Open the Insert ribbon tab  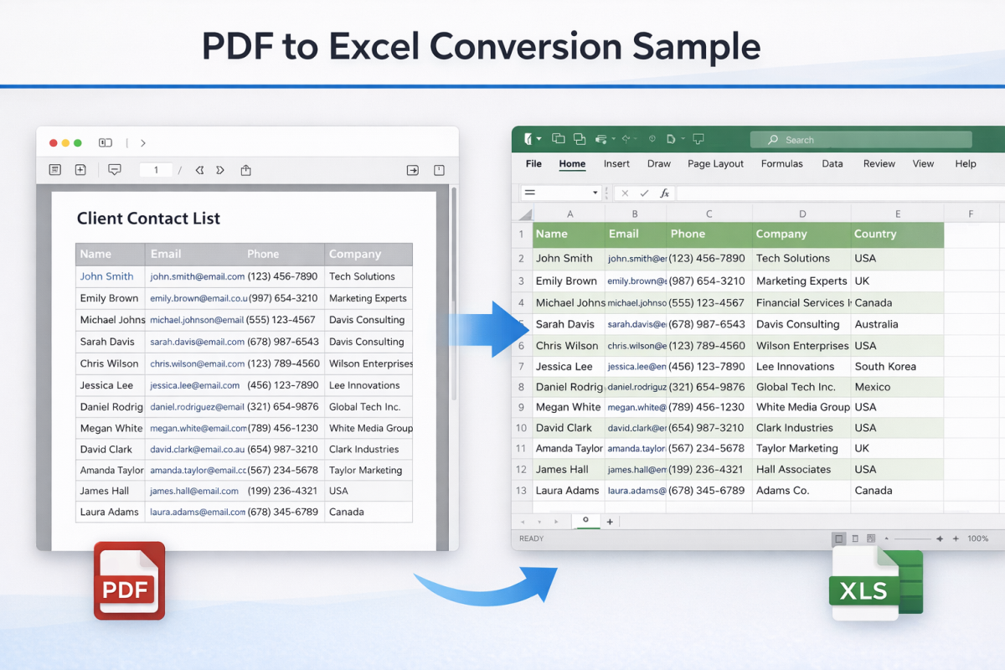pos(616,164)
